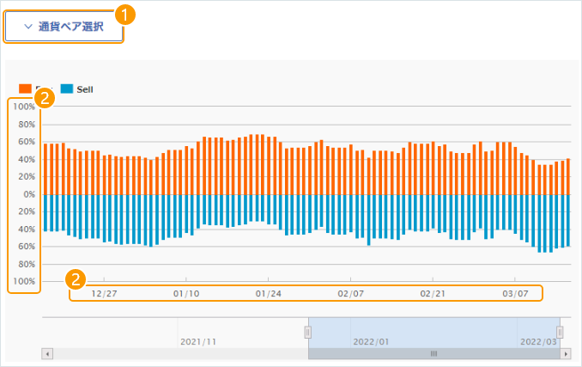Click the 2022/01 label in the navigator
Screen dimensions: 582x367
pos(371,341)
